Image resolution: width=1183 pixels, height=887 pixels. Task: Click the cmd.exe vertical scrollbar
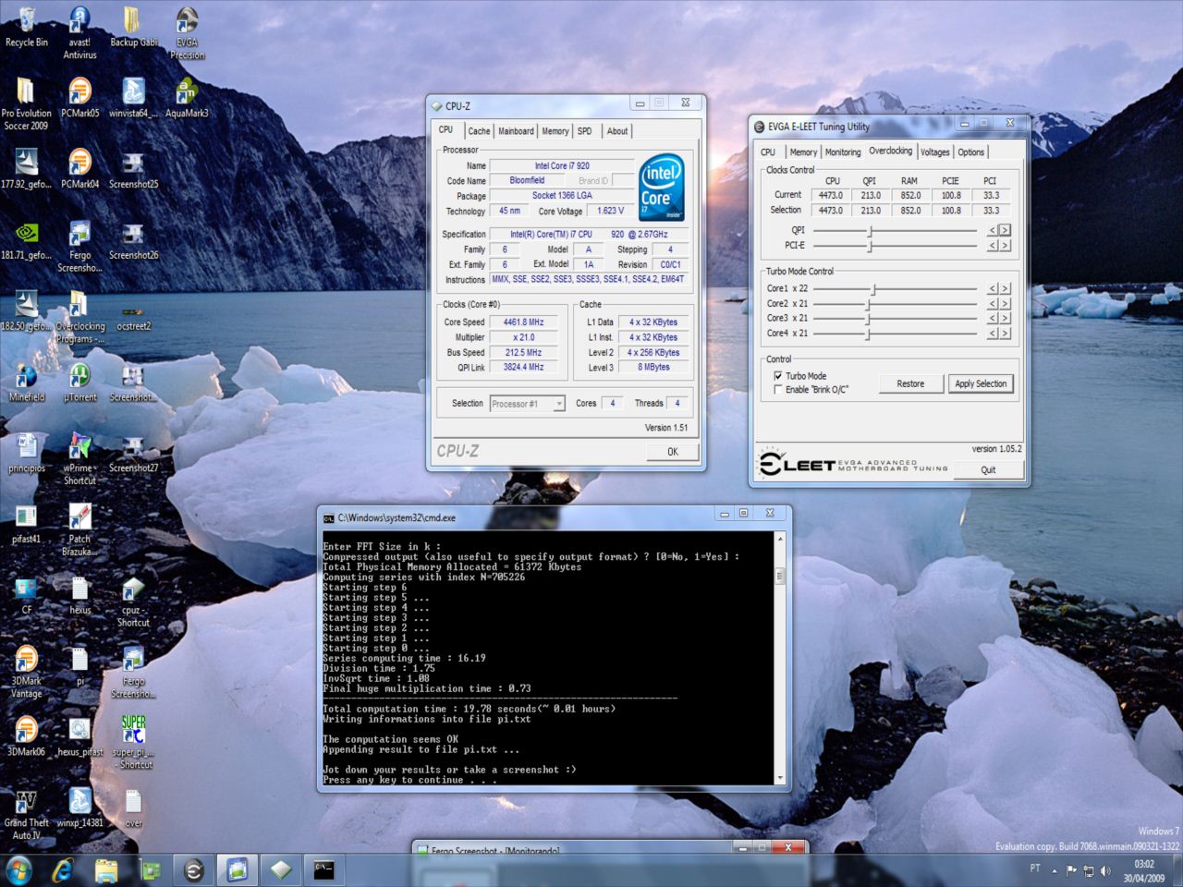[779, 659]
